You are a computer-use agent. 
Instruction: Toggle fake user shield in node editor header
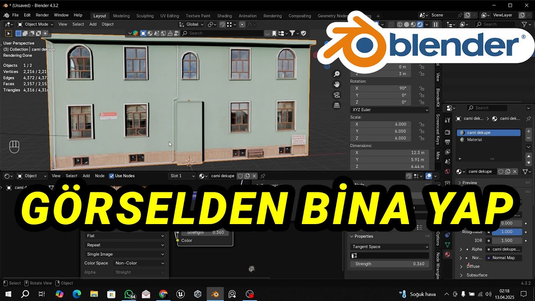(240, 176)
